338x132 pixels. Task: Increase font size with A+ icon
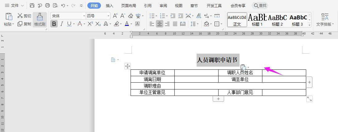pos(115,16)
